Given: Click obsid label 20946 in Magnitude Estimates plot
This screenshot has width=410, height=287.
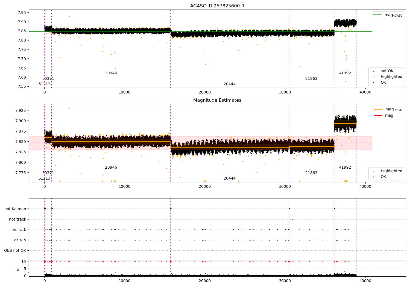Looking at the screenshot, I should 111,168.
